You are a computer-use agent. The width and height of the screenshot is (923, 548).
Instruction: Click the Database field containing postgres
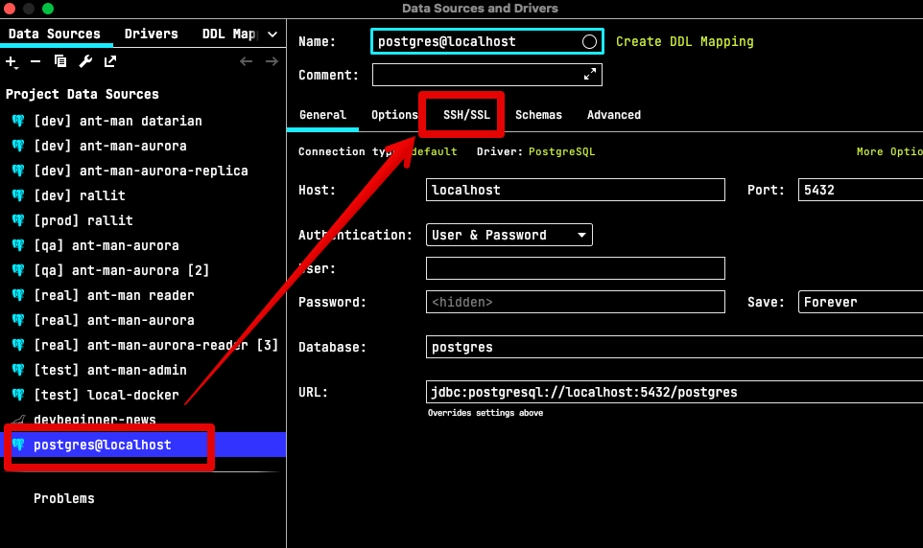coord(674,347)
